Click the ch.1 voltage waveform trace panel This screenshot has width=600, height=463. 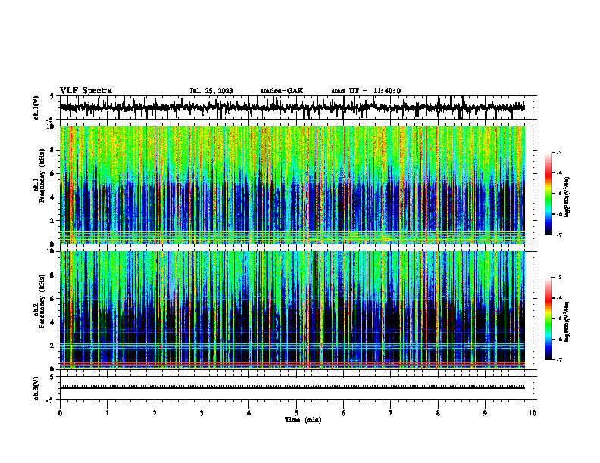pos(296,107)
